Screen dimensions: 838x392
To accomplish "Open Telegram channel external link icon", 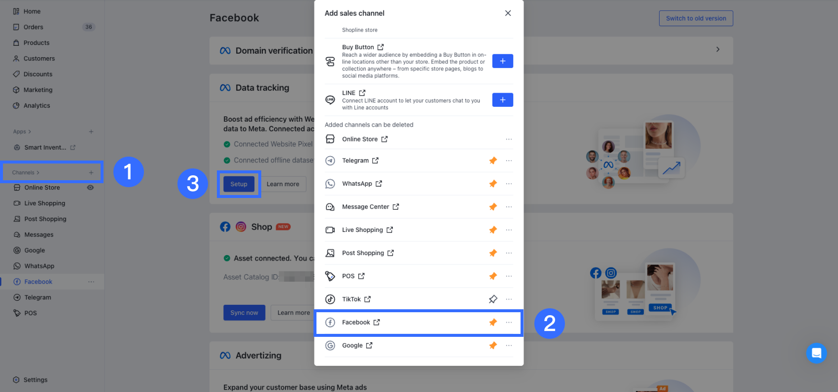I will 375,161.
